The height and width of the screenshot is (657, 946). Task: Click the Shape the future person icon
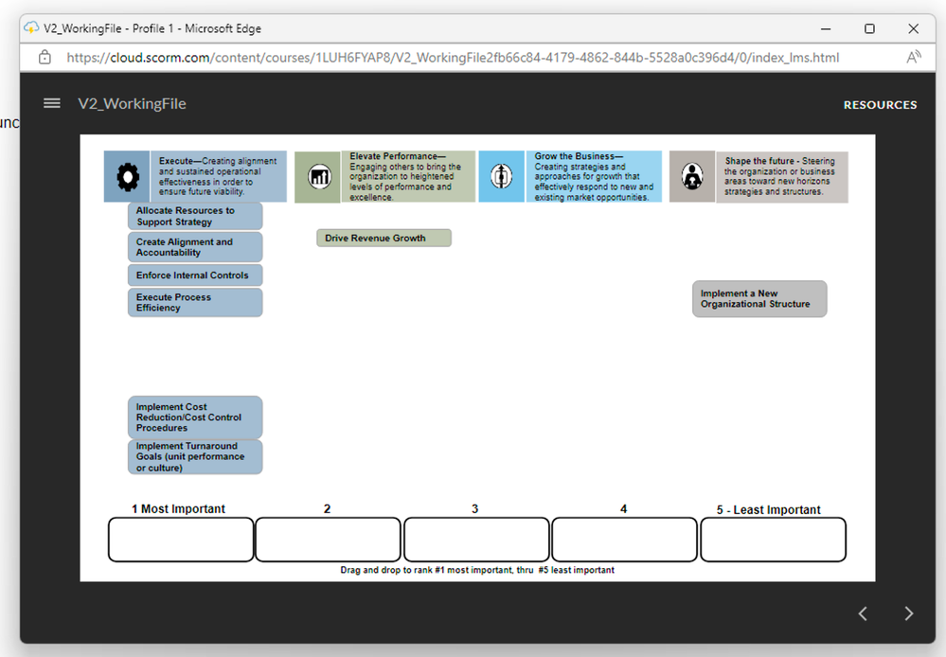(x=692, y=177)
